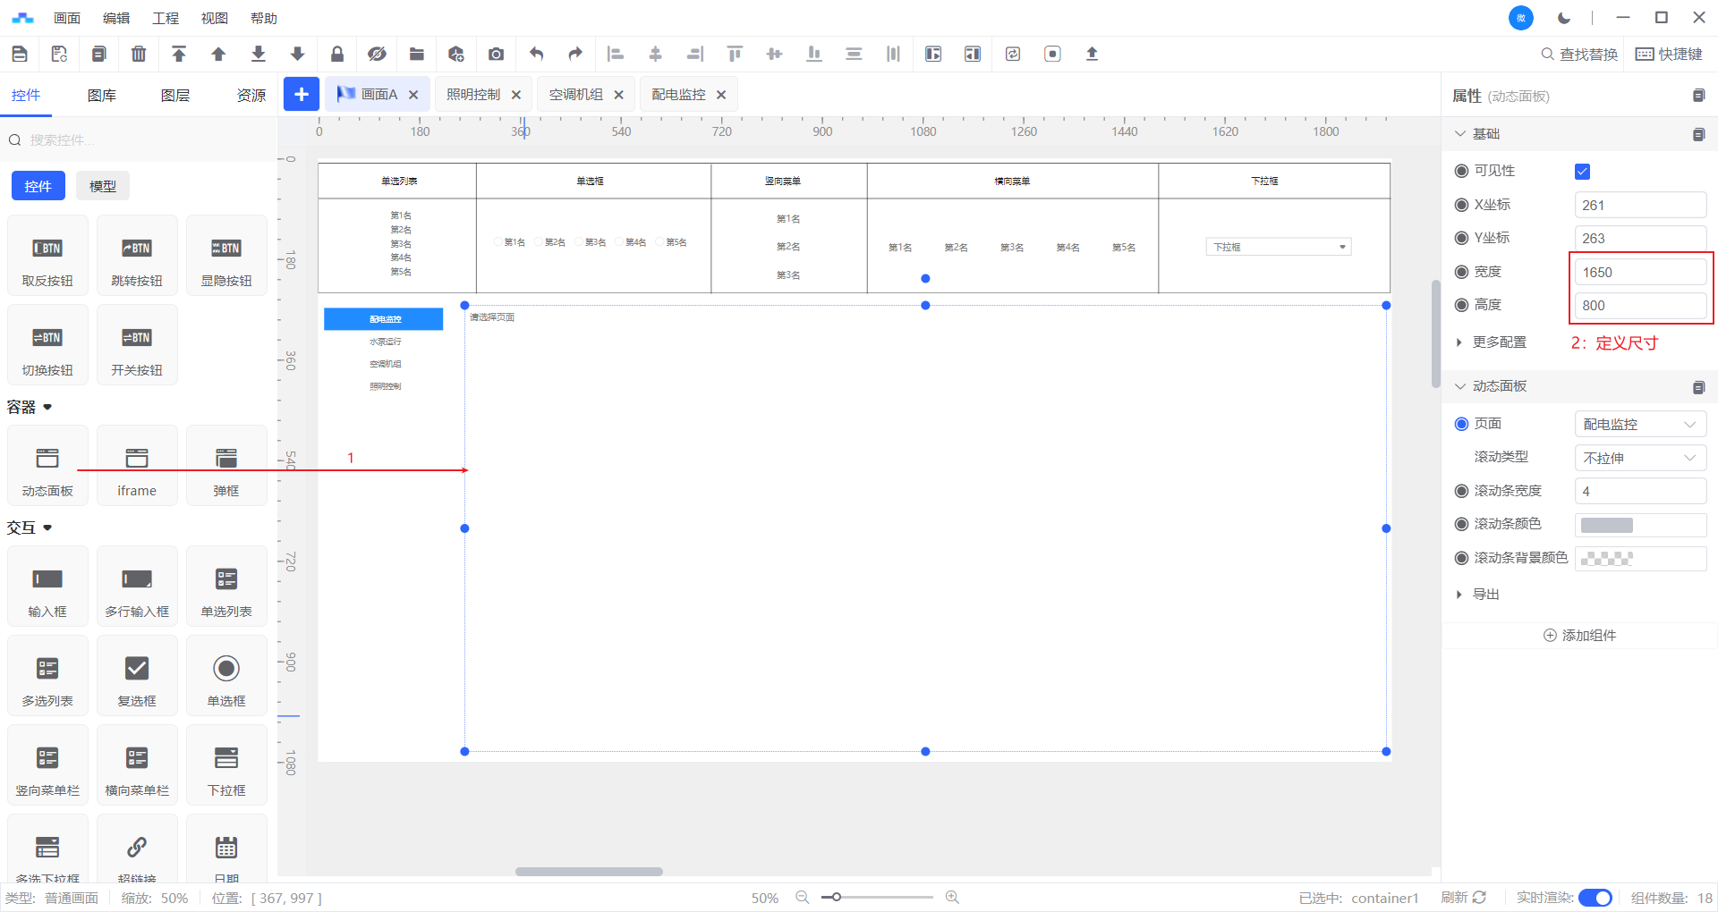Select the 动态面板 container control
Screen dimensions: 1718x912
coord(47,467)
